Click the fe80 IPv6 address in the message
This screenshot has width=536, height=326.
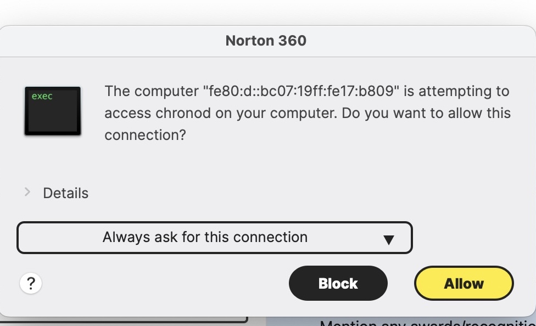(301, 91)
